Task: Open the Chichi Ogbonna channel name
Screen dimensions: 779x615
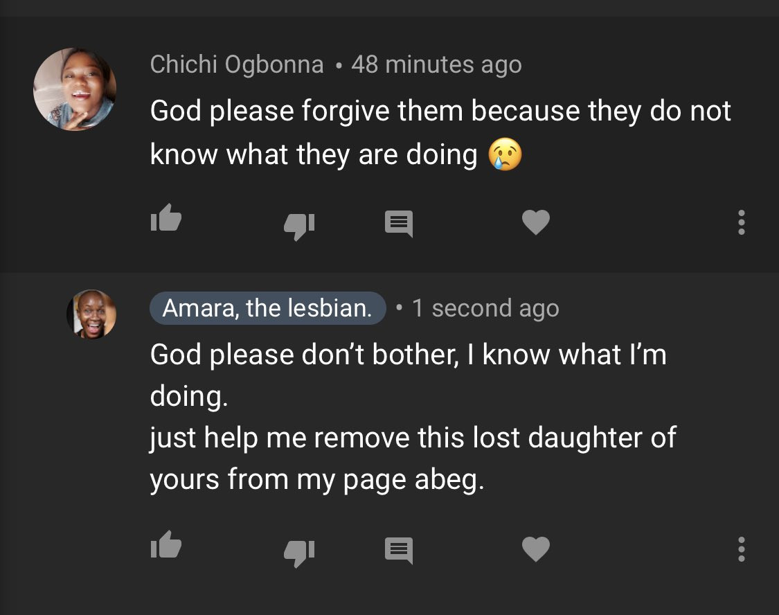Action: 237,64
